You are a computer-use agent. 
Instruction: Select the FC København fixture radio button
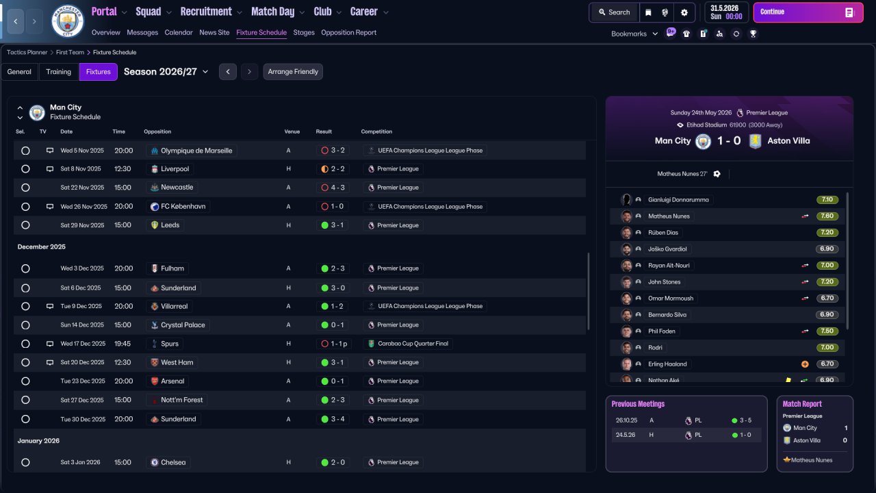(x=25, y=207)
